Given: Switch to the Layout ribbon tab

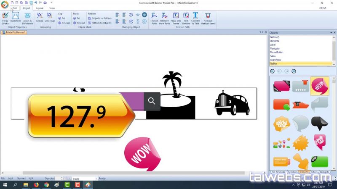Looking at the screenshot, I should click(x=39, y=8).
